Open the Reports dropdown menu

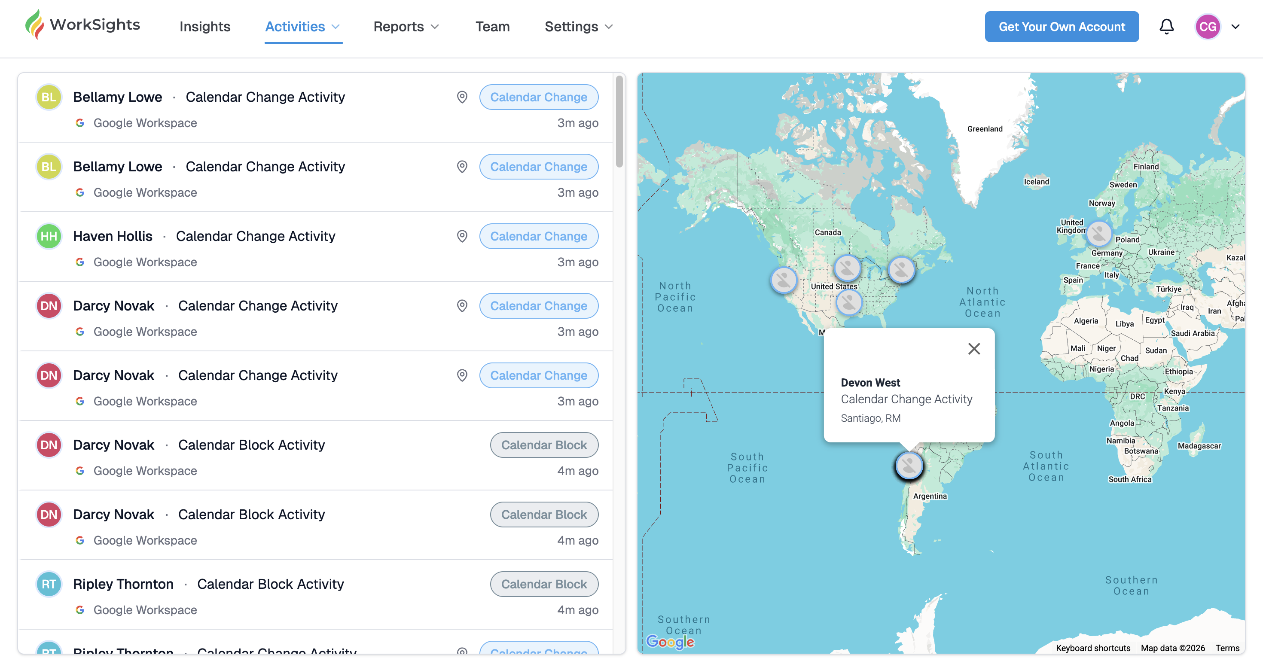(x=406, y=27)
